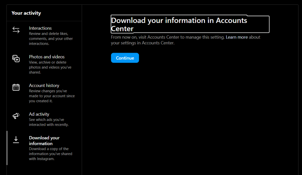This screenshot has width=302, height=175.
Task: Go to Ad activity section
Action: (44, 119)
